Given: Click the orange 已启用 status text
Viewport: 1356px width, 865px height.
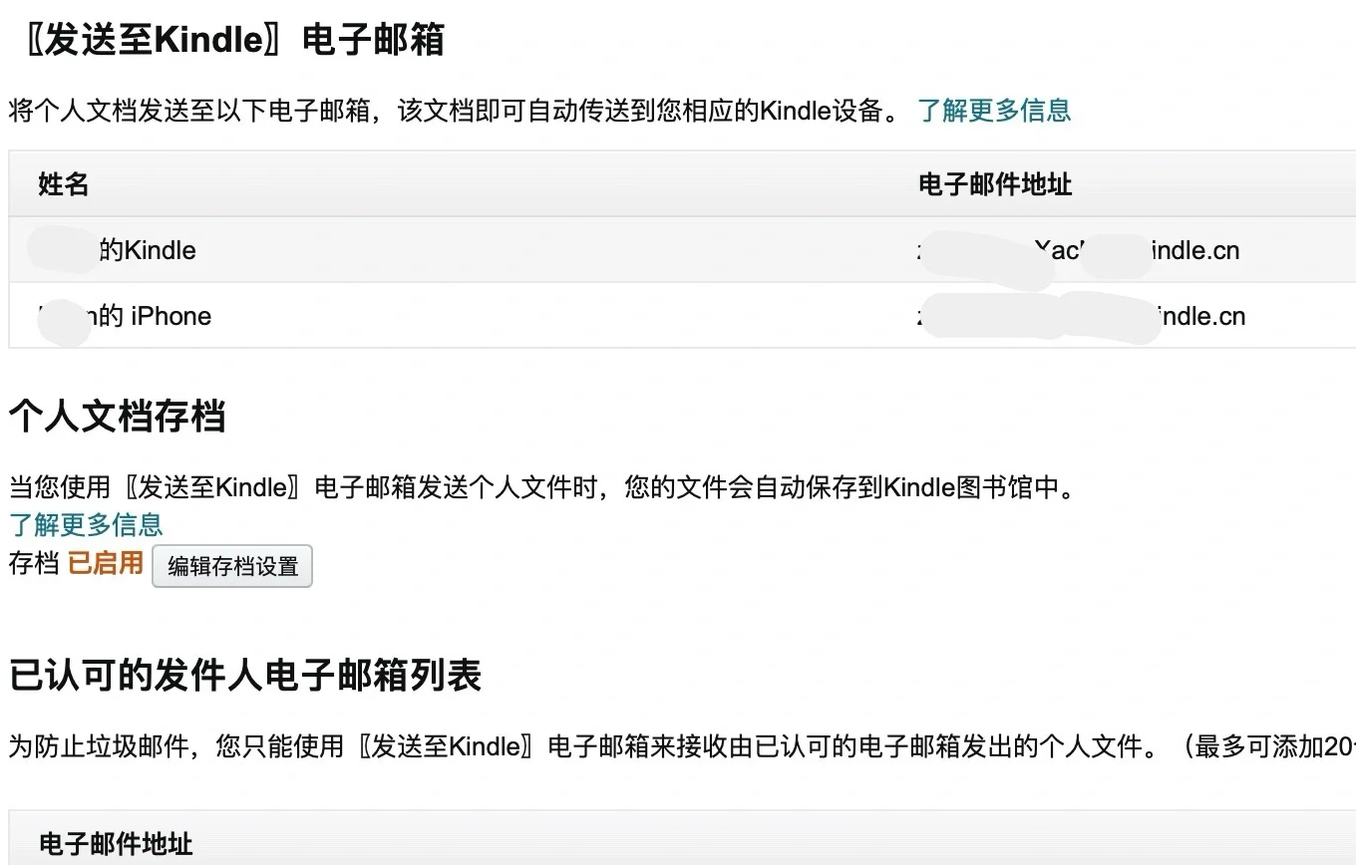Looking at the screenshot, I should (106, 563).
